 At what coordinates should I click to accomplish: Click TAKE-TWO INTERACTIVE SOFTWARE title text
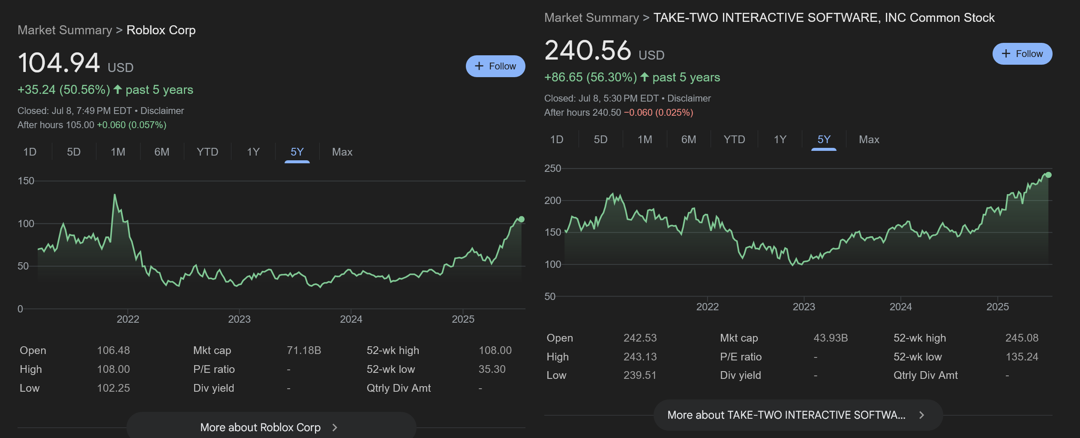pos(824,18)
